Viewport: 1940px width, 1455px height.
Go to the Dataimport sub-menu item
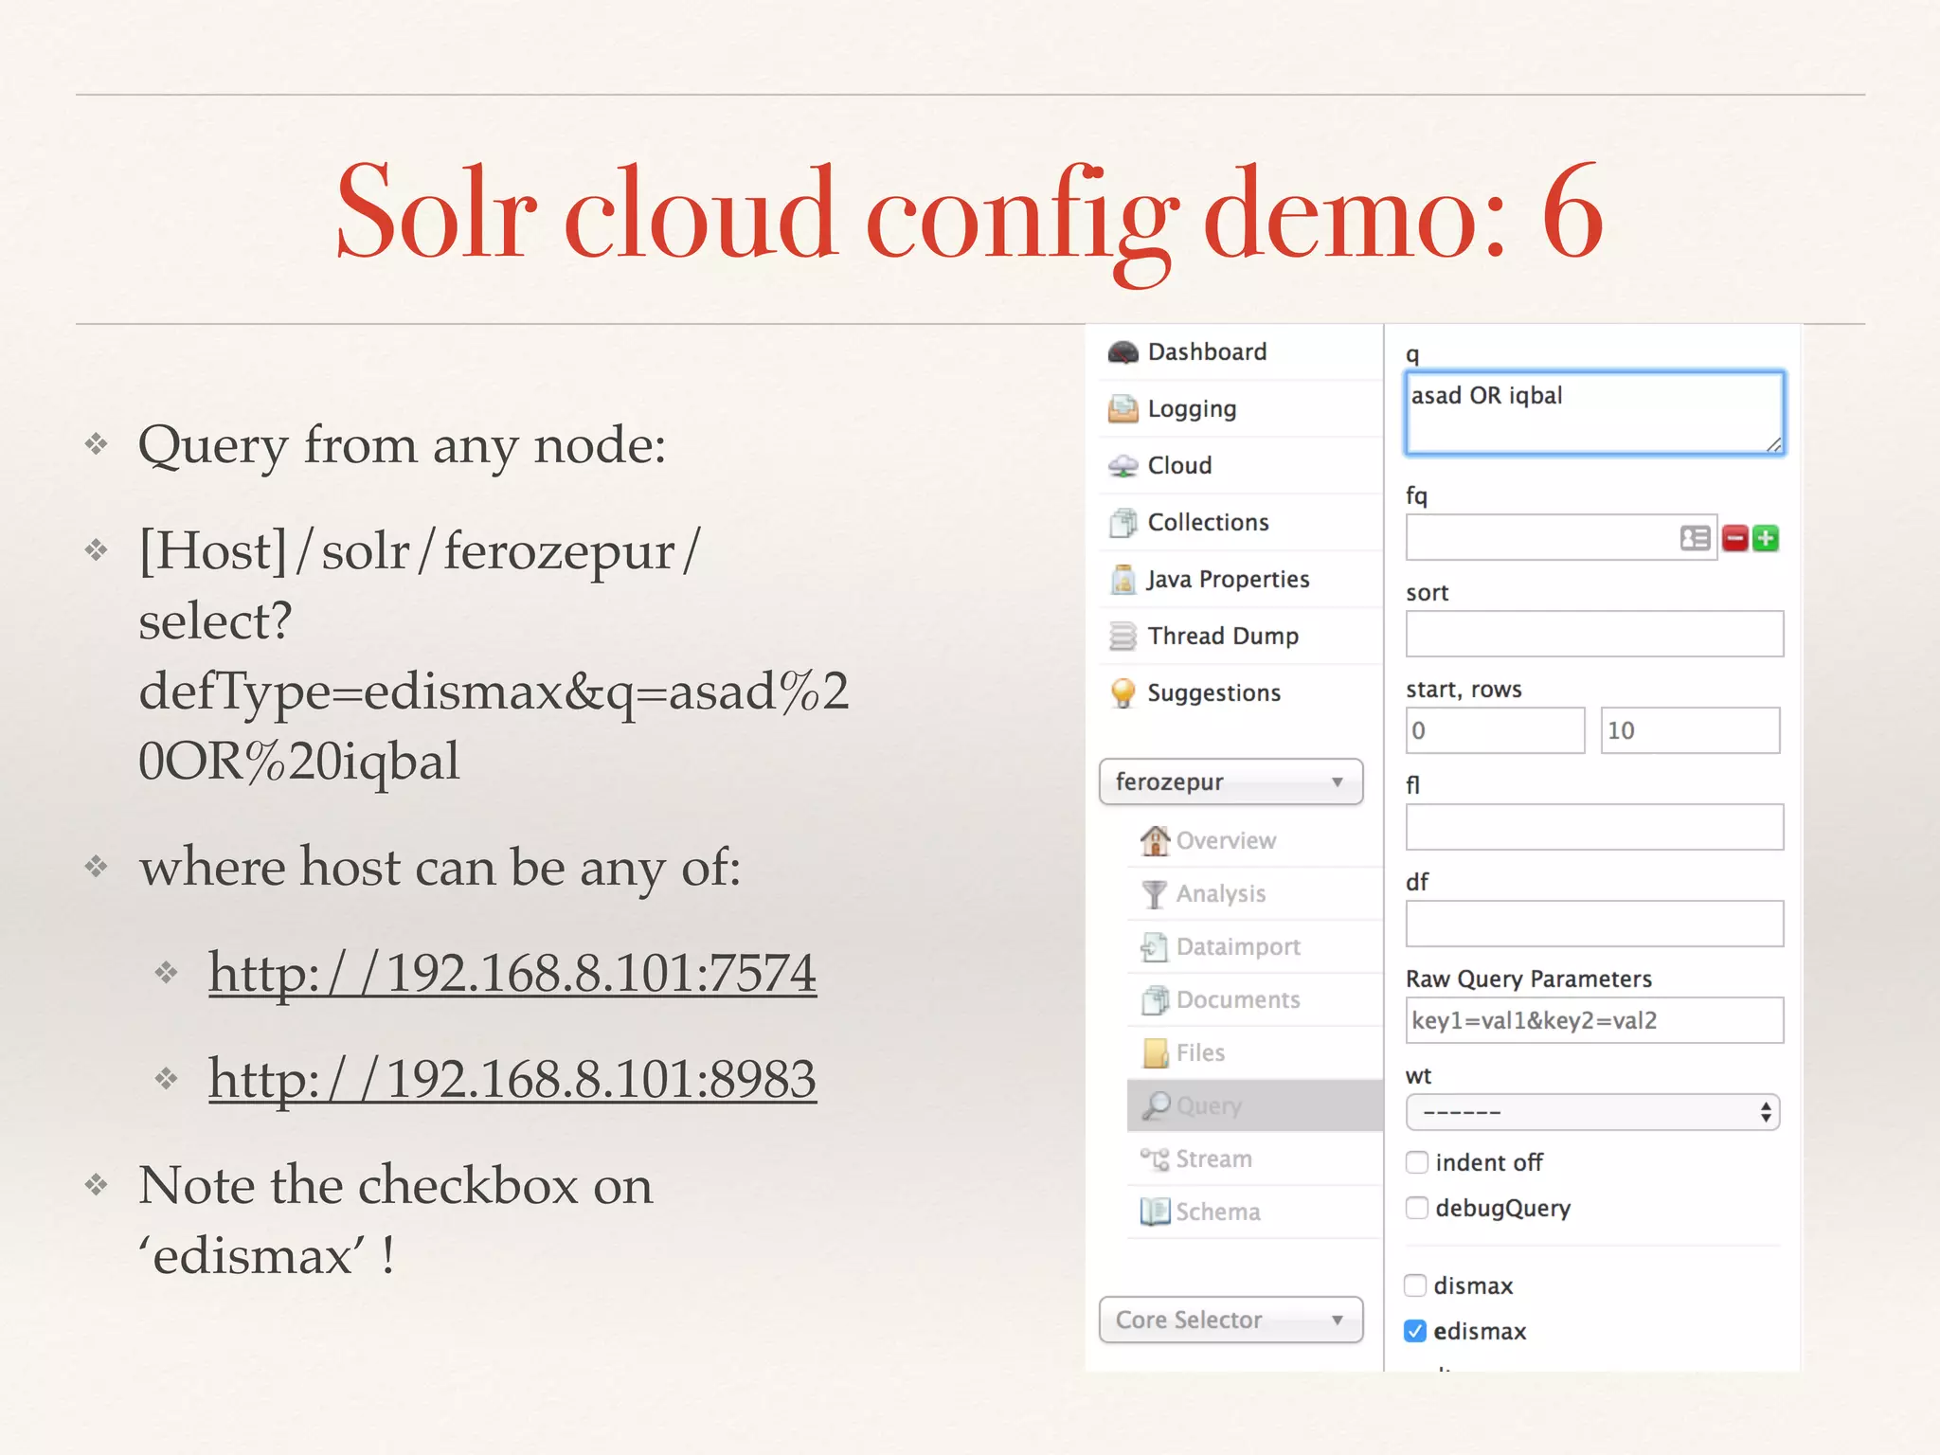(x=1255, y=946)
